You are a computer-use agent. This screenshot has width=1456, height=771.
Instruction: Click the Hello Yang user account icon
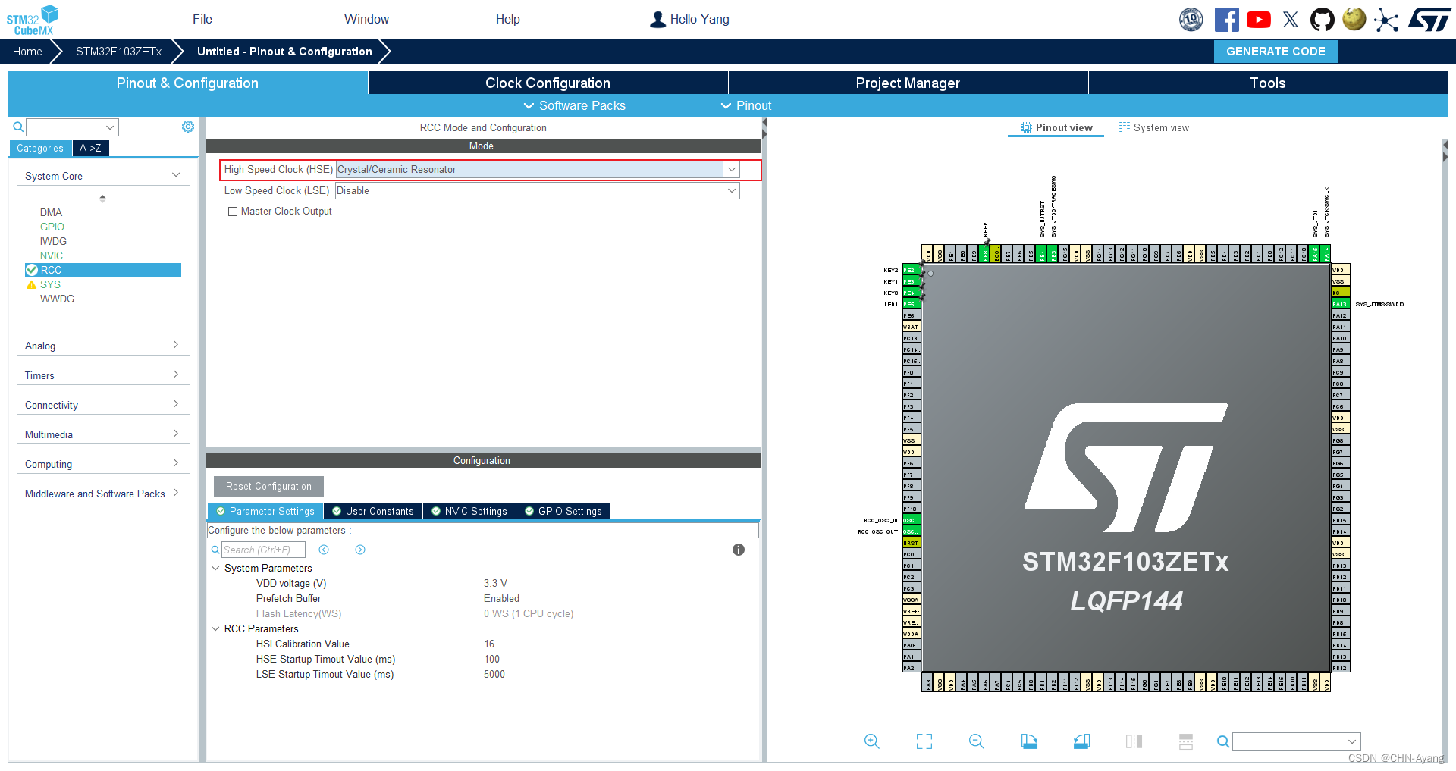[657, 20]
